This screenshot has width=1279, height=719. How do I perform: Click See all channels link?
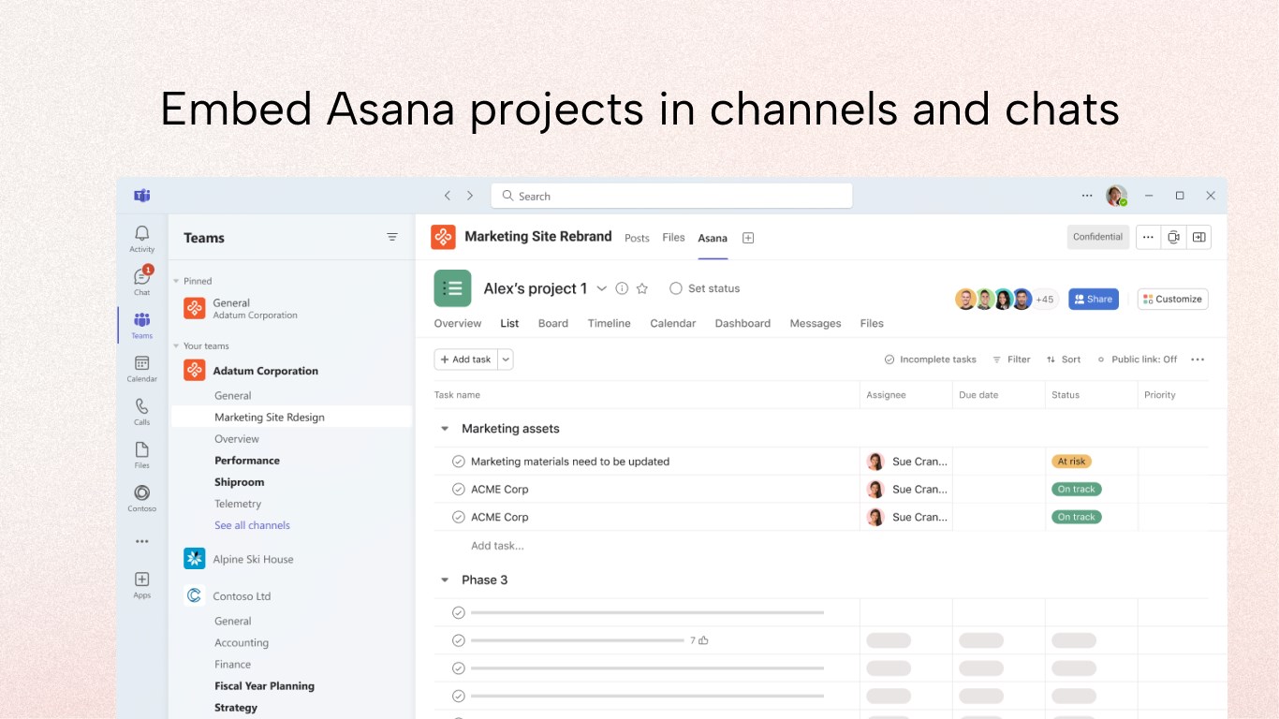[252, 525]
